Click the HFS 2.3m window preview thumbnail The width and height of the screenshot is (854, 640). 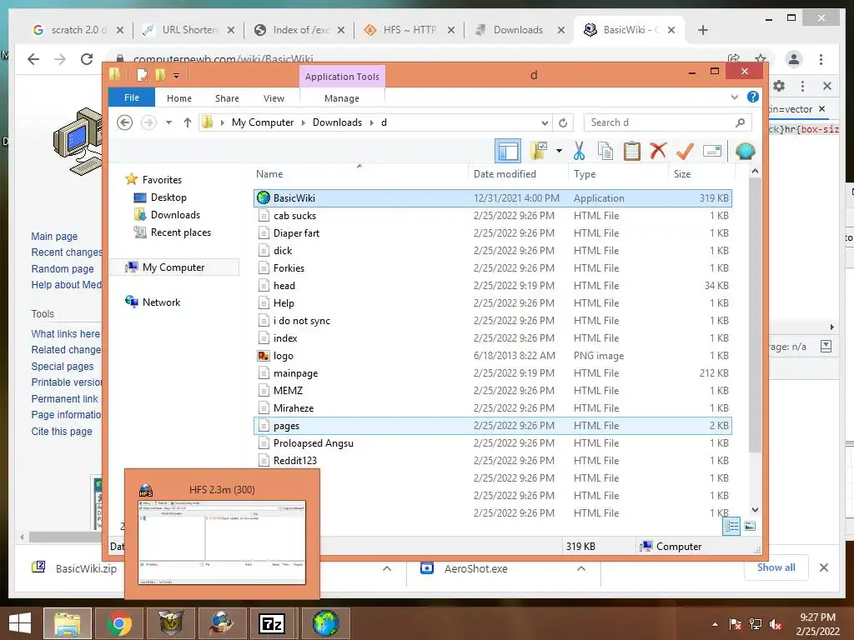(222, 542)
